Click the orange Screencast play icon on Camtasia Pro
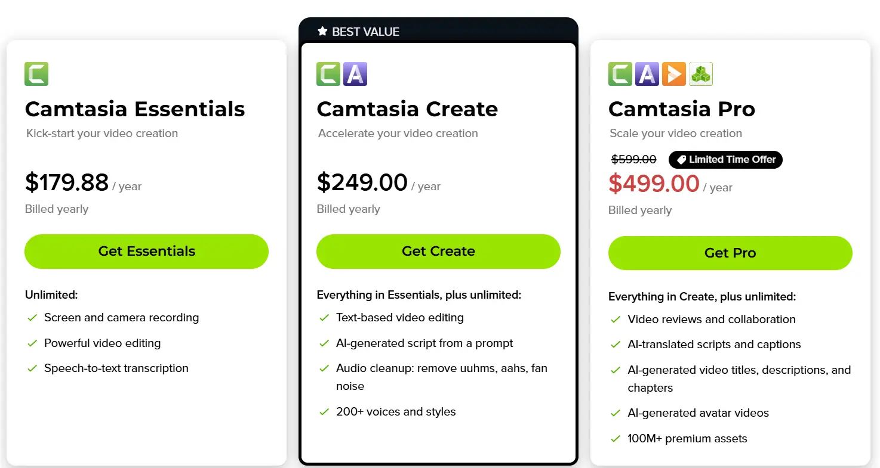Screen dimensions: 880x468 pos(673,73)
